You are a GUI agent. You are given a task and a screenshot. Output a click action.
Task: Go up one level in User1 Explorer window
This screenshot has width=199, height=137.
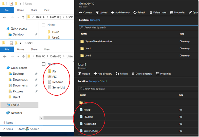click(x=23, y=56)
